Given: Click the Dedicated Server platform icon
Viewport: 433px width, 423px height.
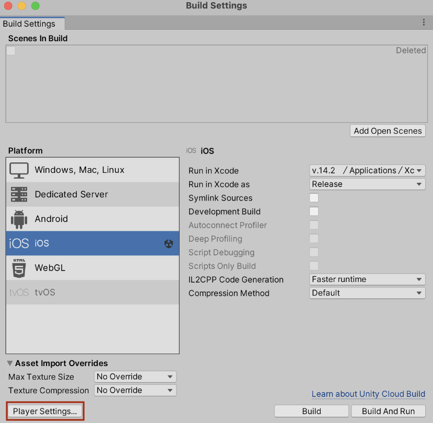Looking at the screenshot, I should coord(19,194).
